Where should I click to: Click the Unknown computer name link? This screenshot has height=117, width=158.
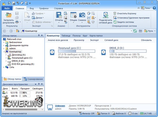click(60, 105)
